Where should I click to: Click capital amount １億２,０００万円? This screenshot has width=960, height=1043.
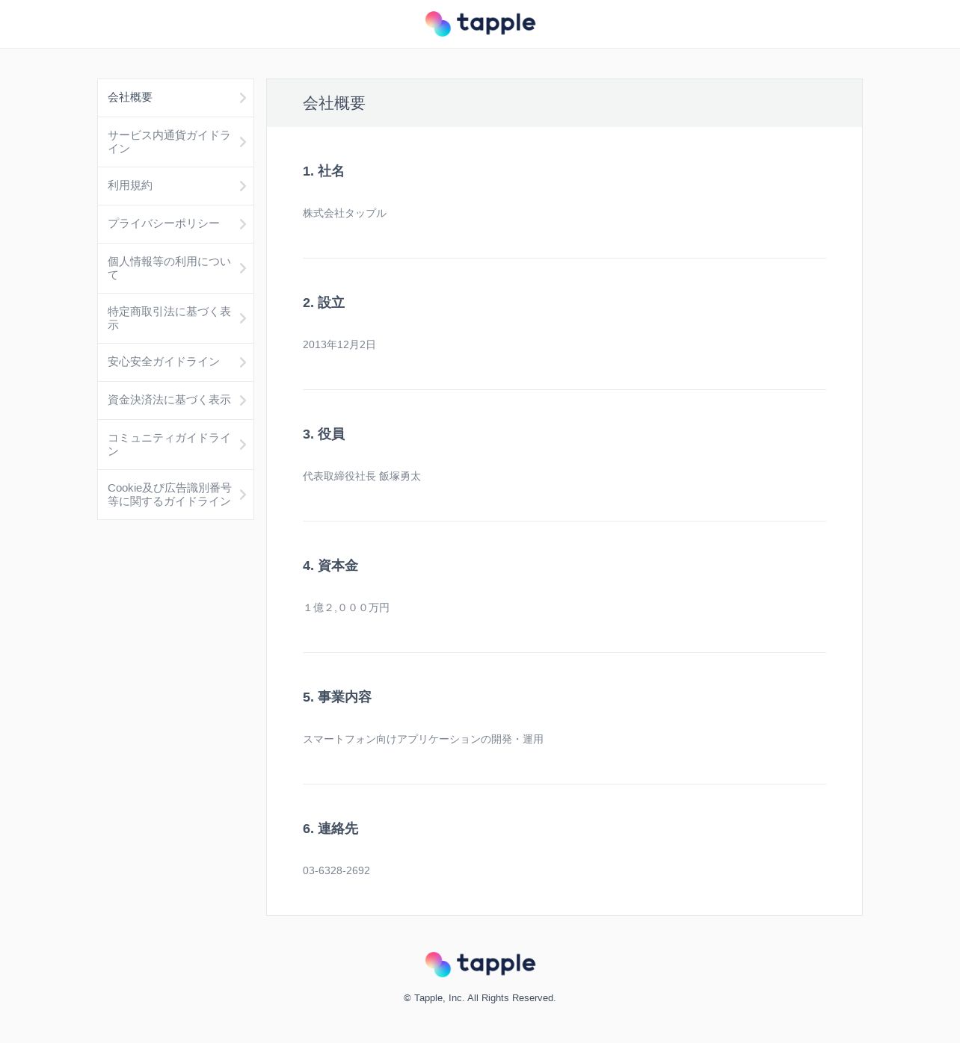click(346, 607)
